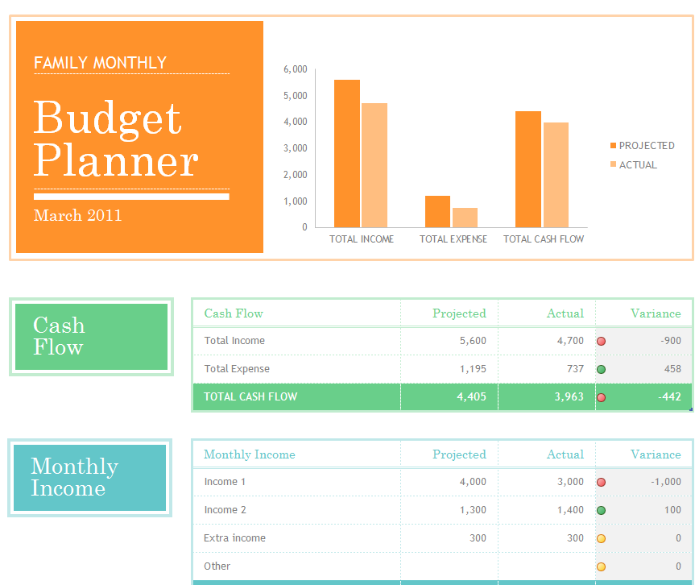Screen dimensions: 695x585
Task: Select the actual Total Expense bar
Action: [465, 218]
